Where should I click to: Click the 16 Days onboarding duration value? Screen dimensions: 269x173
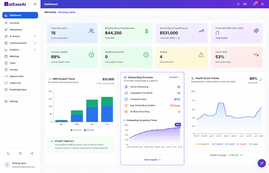(175, 105)
